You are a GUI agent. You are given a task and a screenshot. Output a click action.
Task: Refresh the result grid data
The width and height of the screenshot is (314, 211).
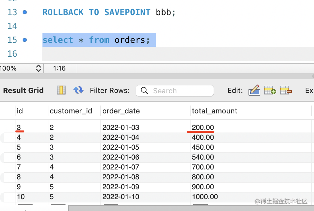[78, 90]
